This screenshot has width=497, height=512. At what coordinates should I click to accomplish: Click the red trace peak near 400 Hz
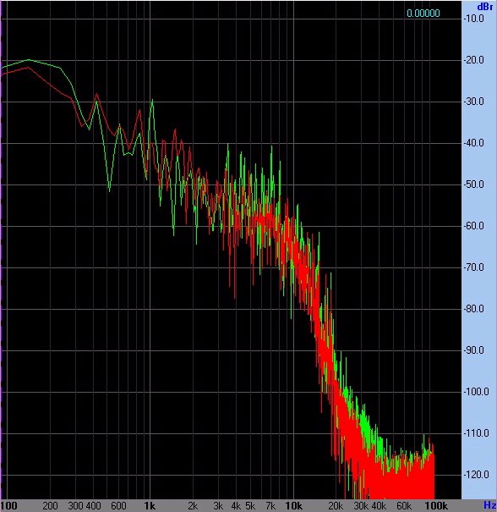point(96,95)
